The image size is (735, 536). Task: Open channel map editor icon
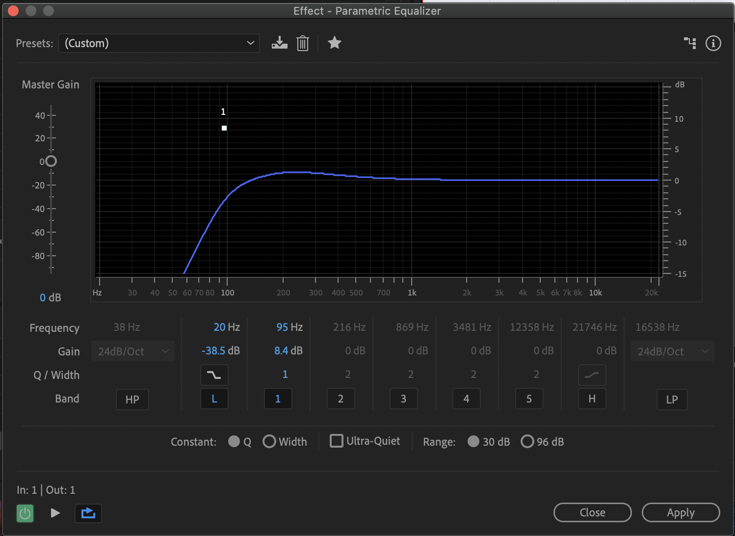click(x=690, y=43)
